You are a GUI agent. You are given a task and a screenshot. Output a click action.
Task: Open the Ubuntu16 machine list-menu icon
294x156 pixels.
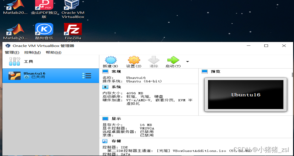(x=87, y=76)
